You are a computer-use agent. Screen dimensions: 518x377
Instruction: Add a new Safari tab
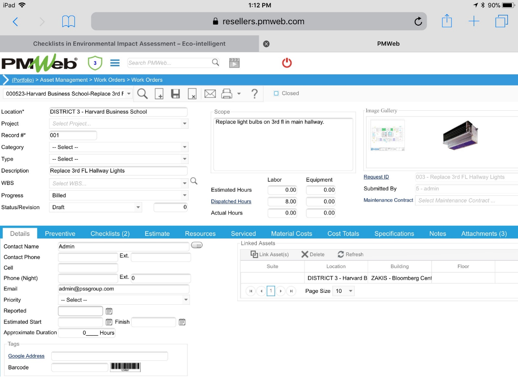pyautogui.click(x=474, y=21)
